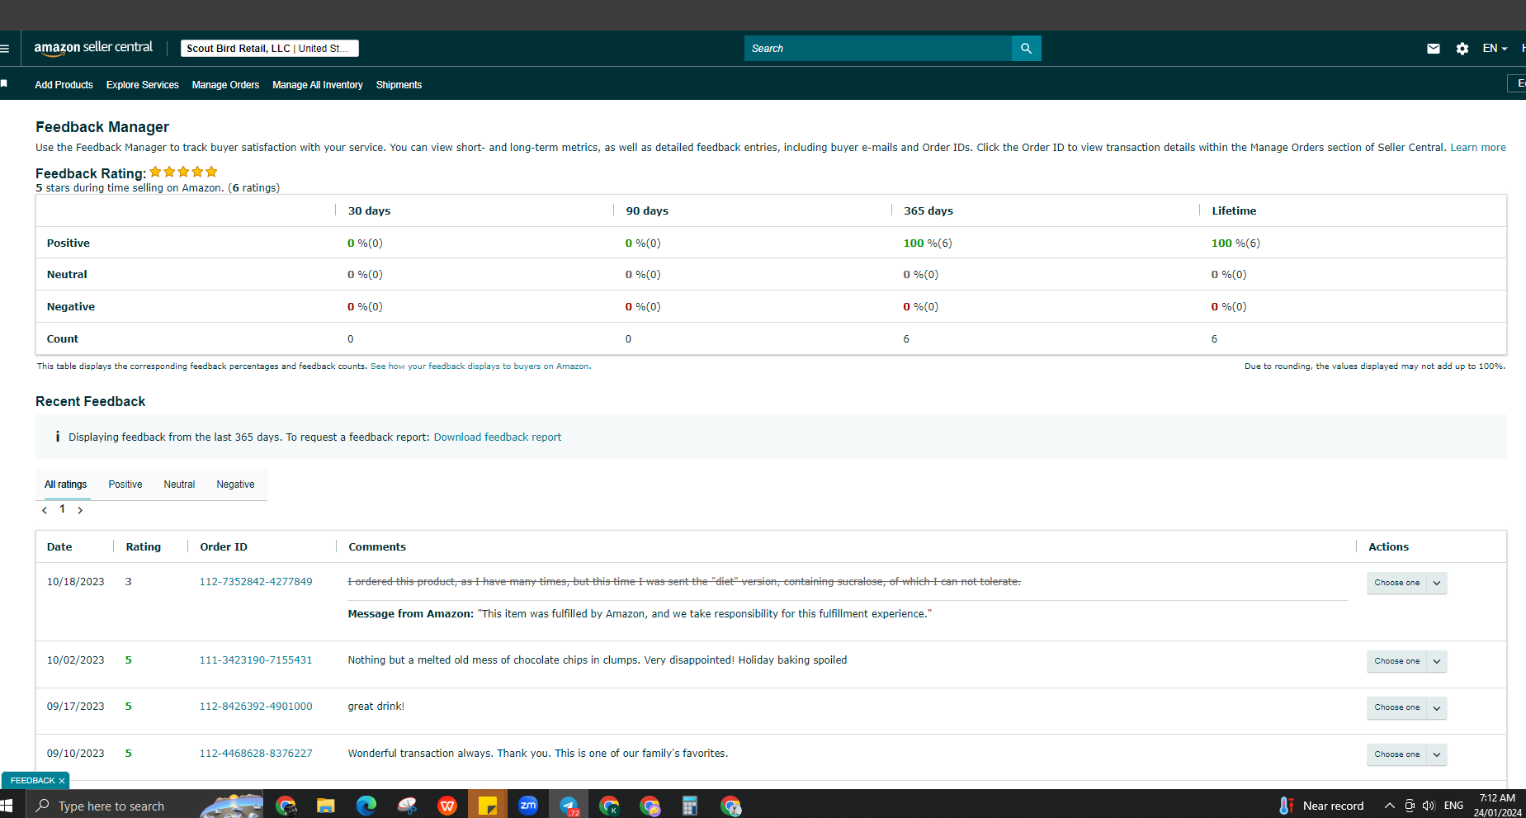Click the Download feedback report link
The width and height of the screenshot is (1526, 818).
click(498, 437)
